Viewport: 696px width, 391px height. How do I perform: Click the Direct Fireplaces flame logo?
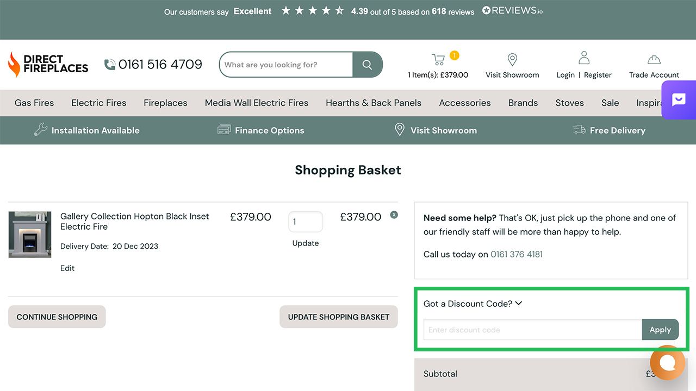pos(15,65)
